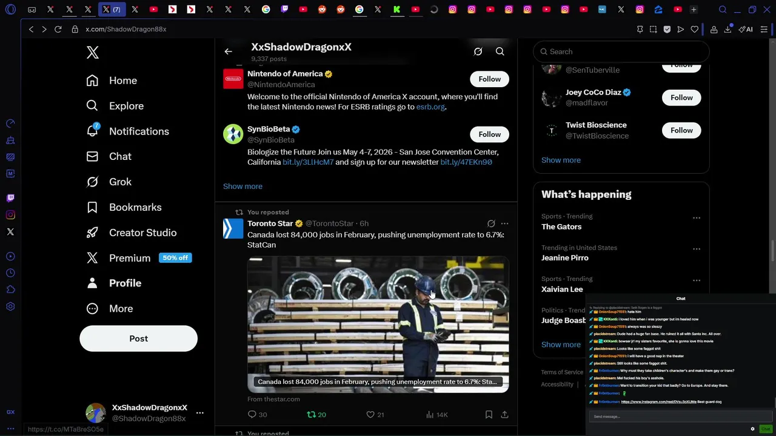The height and width of the screenshot is (436, 776).
Task: Open options for Jeanine Pirro trend
Action: coord(697,249)
